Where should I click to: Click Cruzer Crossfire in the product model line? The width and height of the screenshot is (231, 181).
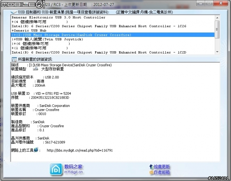[x=52, y=126]
